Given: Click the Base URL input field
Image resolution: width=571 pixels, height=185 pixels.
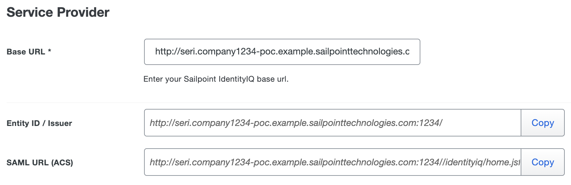Looking at the screenshot, I should click(282, 52).
